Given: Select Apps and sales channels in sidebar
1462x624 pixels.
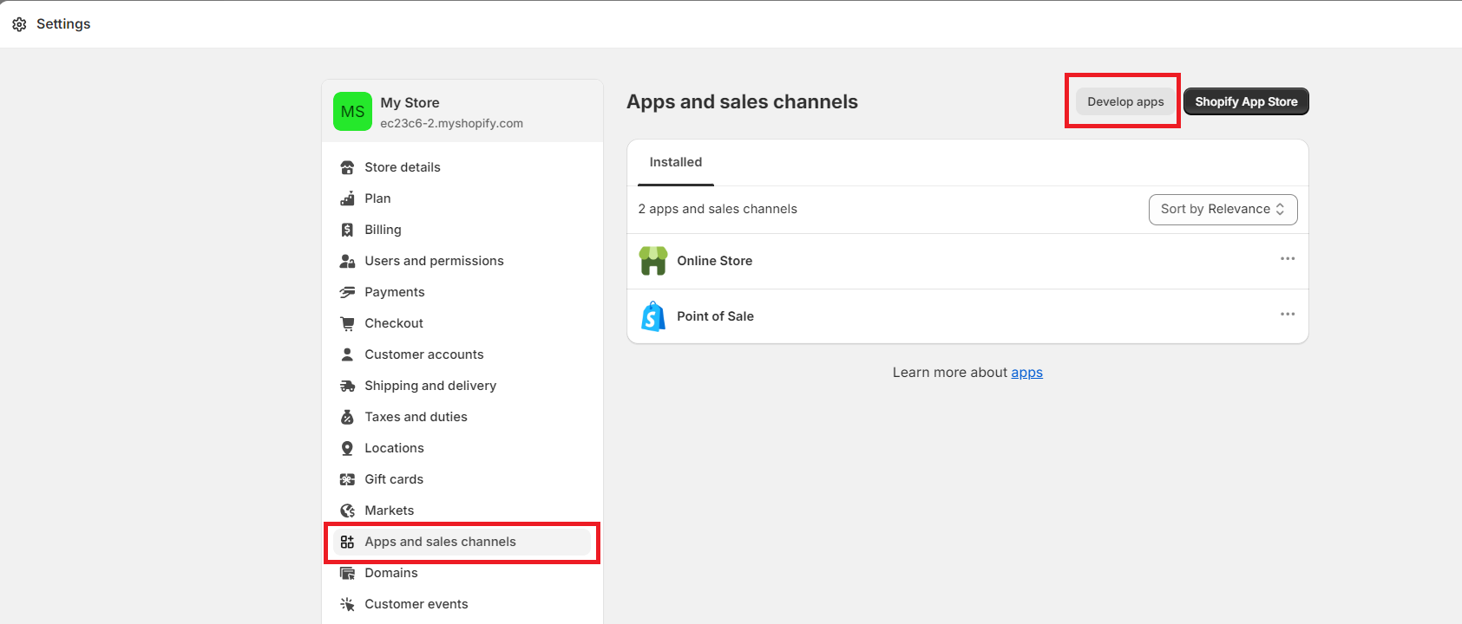Looking at the screenshot, I should click(462, 542).
